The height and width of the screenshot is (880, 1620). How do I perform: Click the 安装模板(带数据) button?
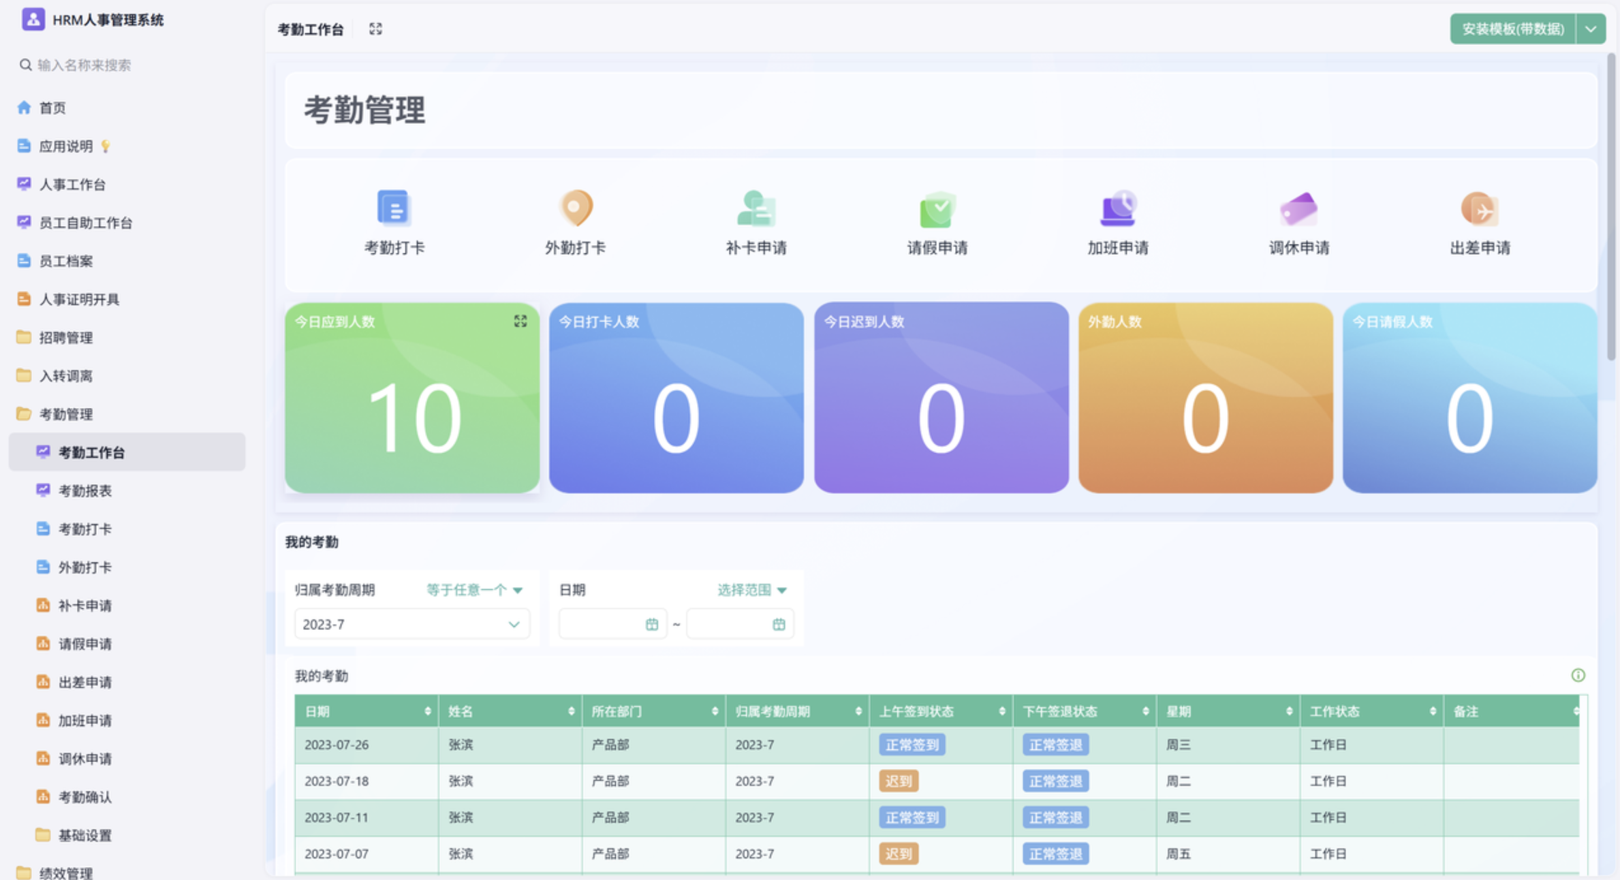1512,29
